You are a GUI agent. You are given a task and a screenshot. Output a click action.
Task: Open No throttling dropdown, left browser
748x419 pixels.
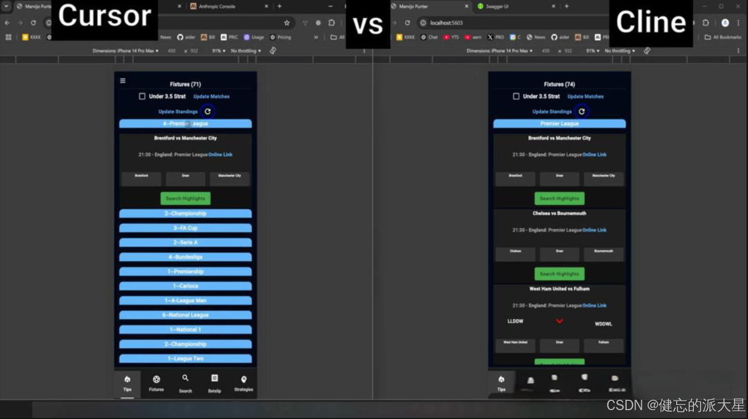(246, 51)
